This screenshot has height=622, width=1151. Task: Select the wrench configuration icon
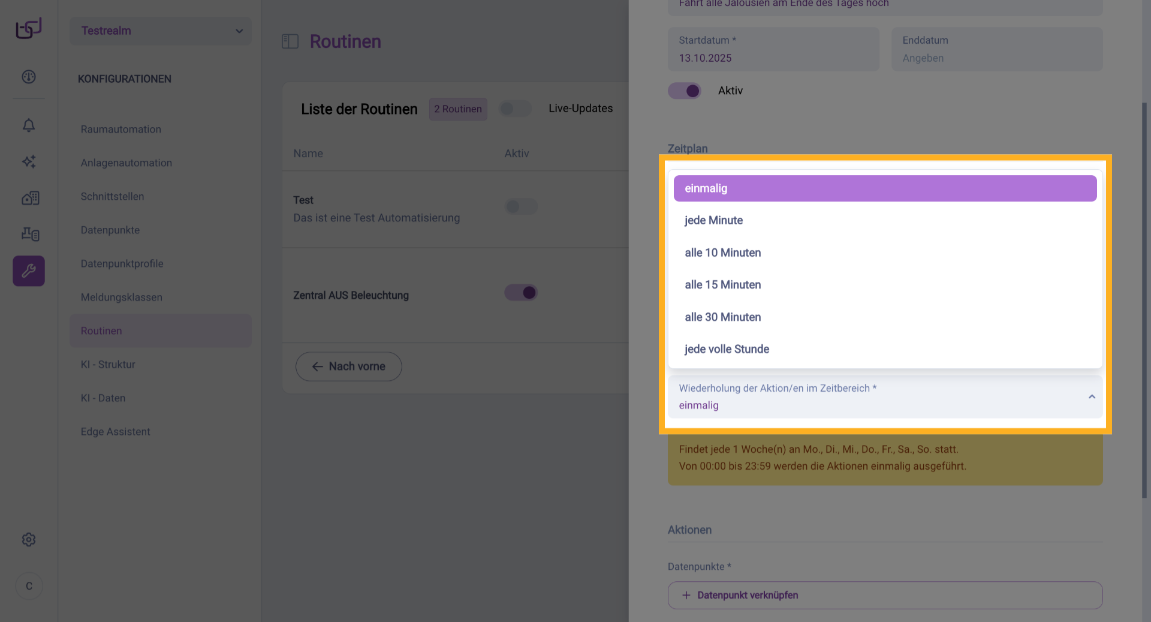click(29, 271)
